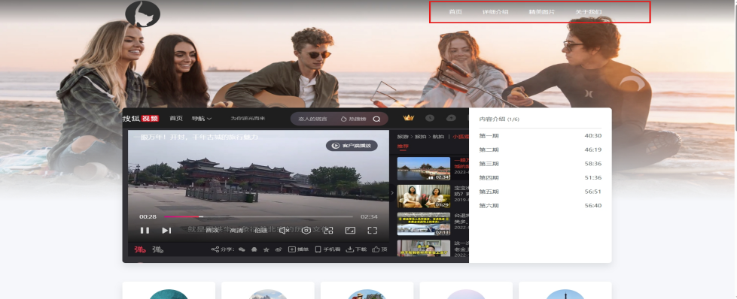Pause the video playback
The image size is (737, 299).
point(145,231)
